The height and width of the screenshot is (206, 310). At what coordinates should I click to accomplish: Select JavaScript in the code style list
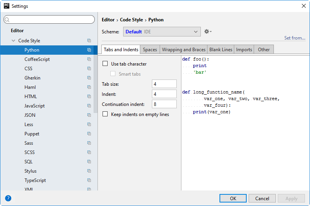(x=35, y=106)
